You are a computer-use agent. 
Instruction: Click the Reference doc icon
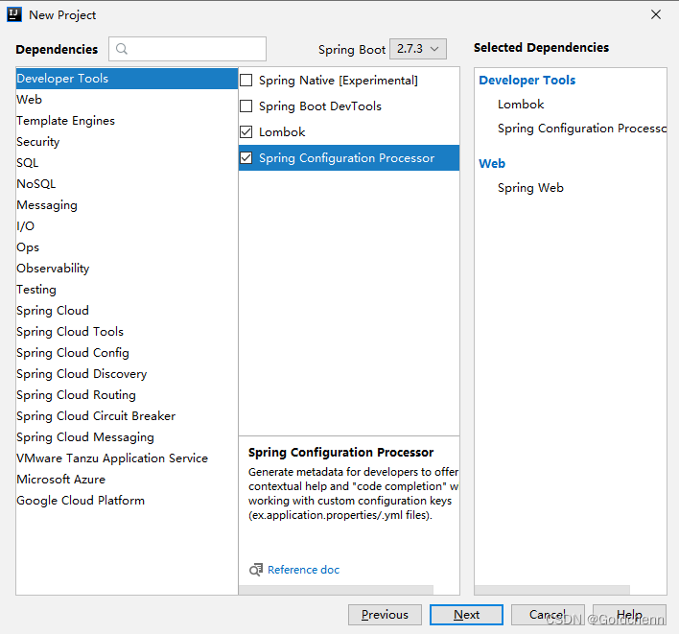click(x=256, y=570)
